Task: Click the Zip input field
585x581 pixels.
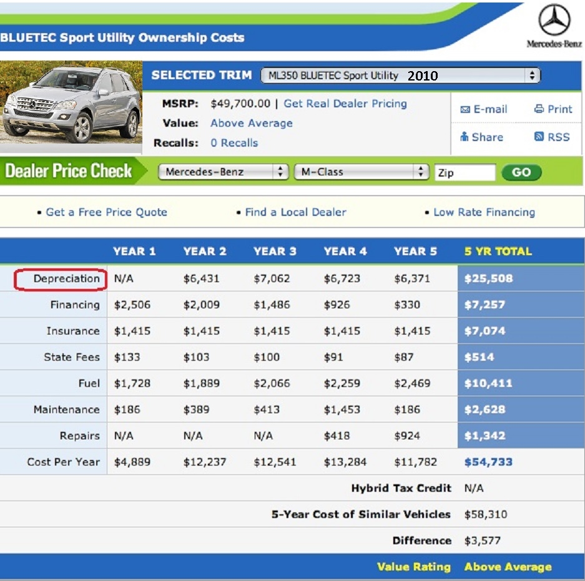Action: [465, 172]
